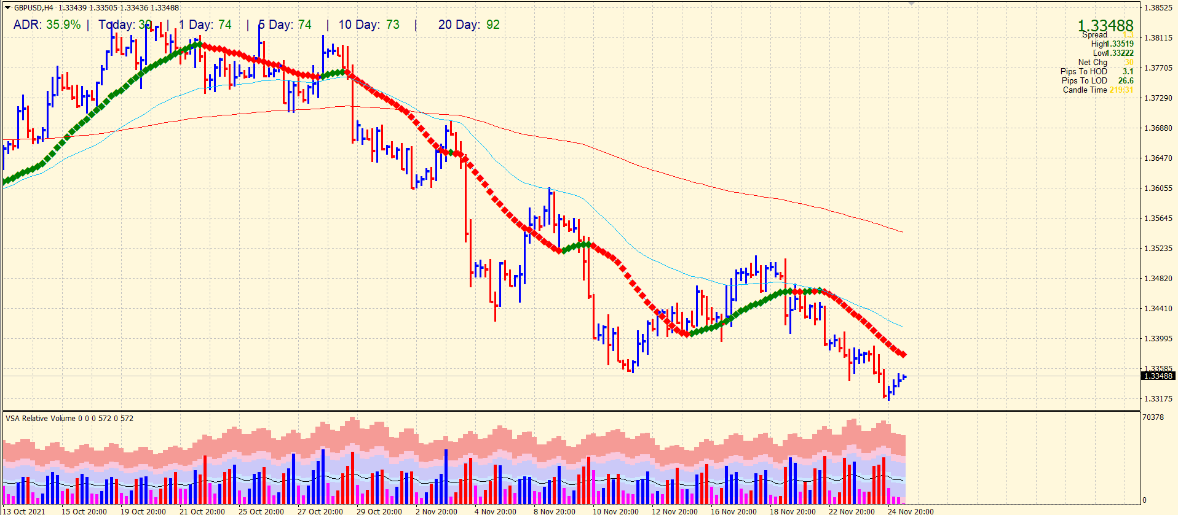Click the Pips To LOD label
Screen dimensions: 1178x515
[x=1084, y=80]
